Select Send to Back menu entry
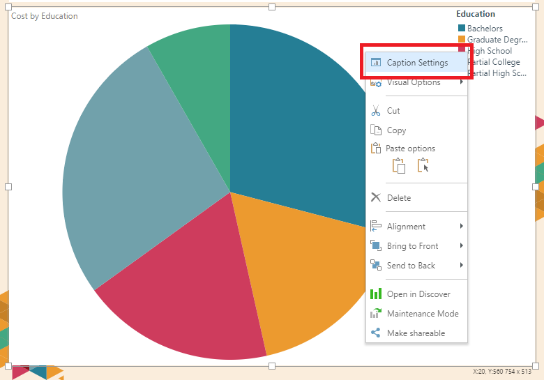 [x=411, y=266]
